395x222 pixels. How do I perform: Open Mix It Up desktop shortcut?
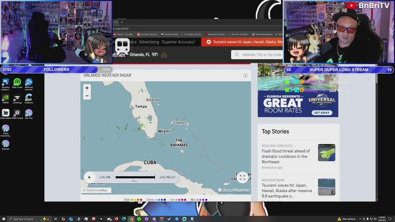(29, 114)
